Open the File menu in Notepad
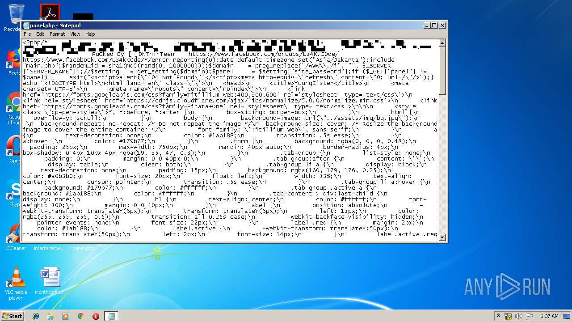The height and width of the screenshot is (322, 572). [x=27, y=34]
